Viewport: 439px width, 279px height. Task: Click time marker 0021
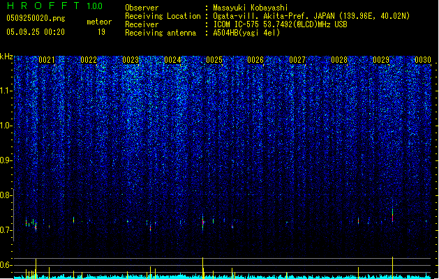pyautogui.click(x=47, y=60)
